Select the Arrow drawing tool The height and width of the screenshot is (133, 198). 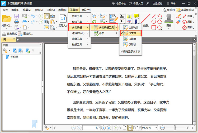pyautogui.click(x=154, y=16)
